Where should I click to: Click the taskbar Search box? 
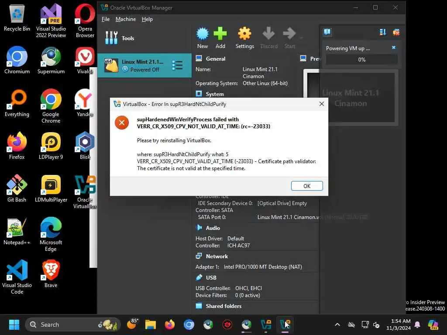tap(73, 325)
